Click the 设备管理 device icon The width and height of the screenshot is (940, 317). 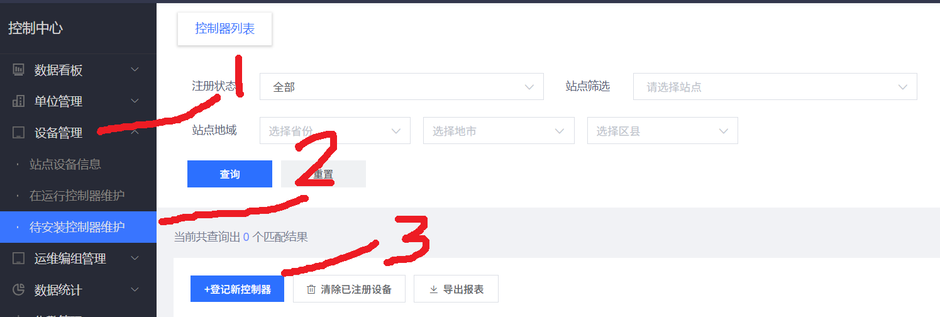(x=18, y=133)
